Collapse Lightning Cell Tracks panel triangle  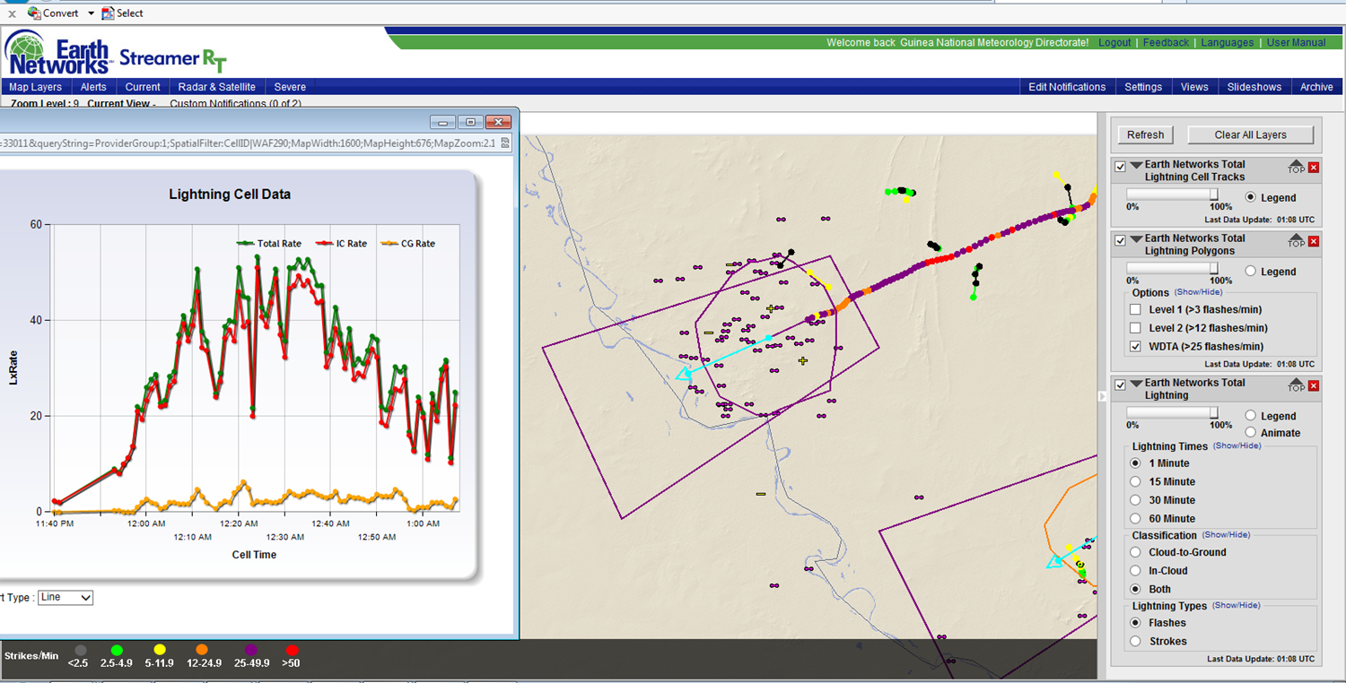[x=1136, y=165]
